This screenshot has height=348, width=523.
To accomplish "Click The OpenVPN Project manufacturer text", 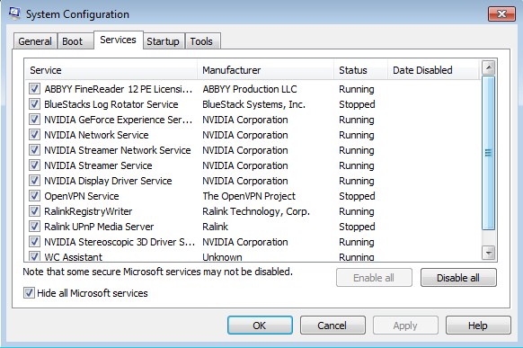I will click(249, 196).
